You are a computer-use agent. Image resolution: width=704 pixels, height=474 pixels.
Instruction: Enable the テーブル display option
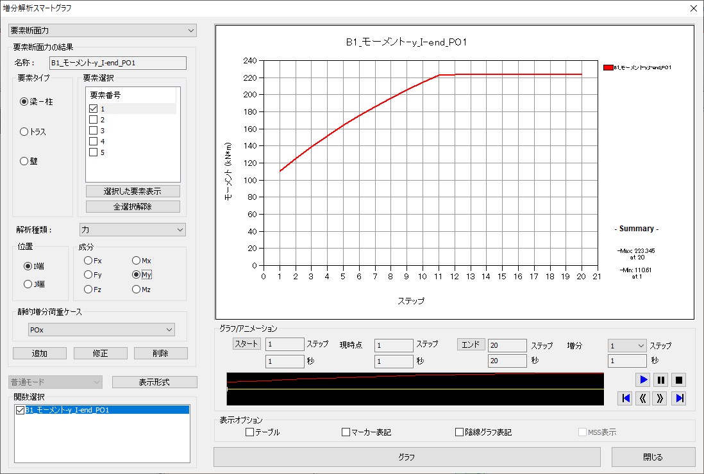coord(249,432)
